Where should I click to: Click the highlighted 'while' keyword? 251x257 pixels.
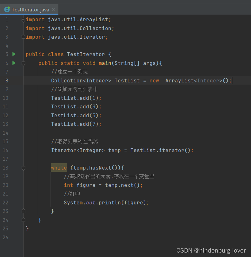[59, 168]
